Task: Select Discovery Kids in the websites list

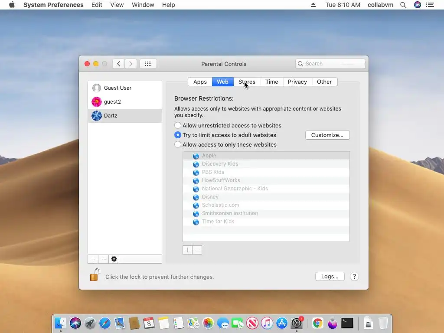Action: tap(266, 164)
